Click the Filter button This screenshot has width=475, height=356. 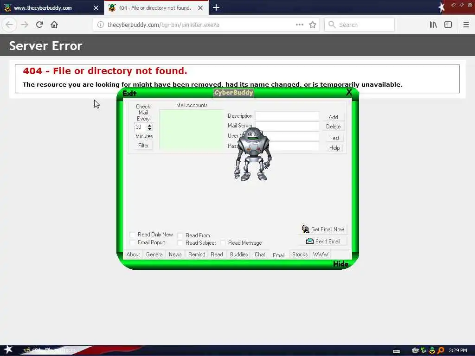(143, 145)
